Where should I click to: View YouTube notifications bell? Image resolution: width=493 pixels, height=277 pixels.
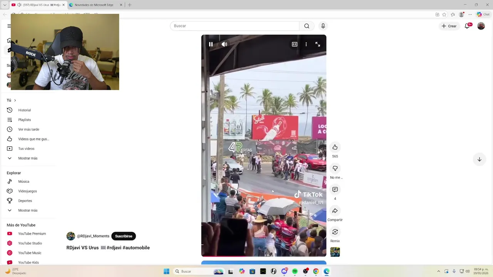[x=467, y=26]
